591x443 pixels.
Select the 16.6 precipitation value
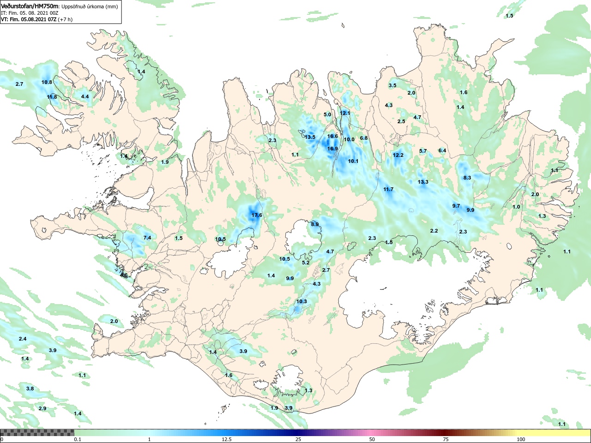[332, 136]
